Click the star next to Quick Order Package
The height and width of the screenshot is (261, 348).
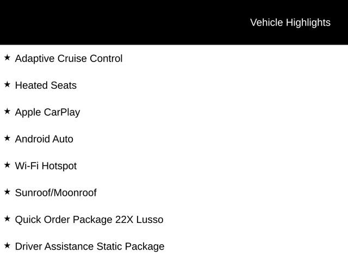coord(7,219)
